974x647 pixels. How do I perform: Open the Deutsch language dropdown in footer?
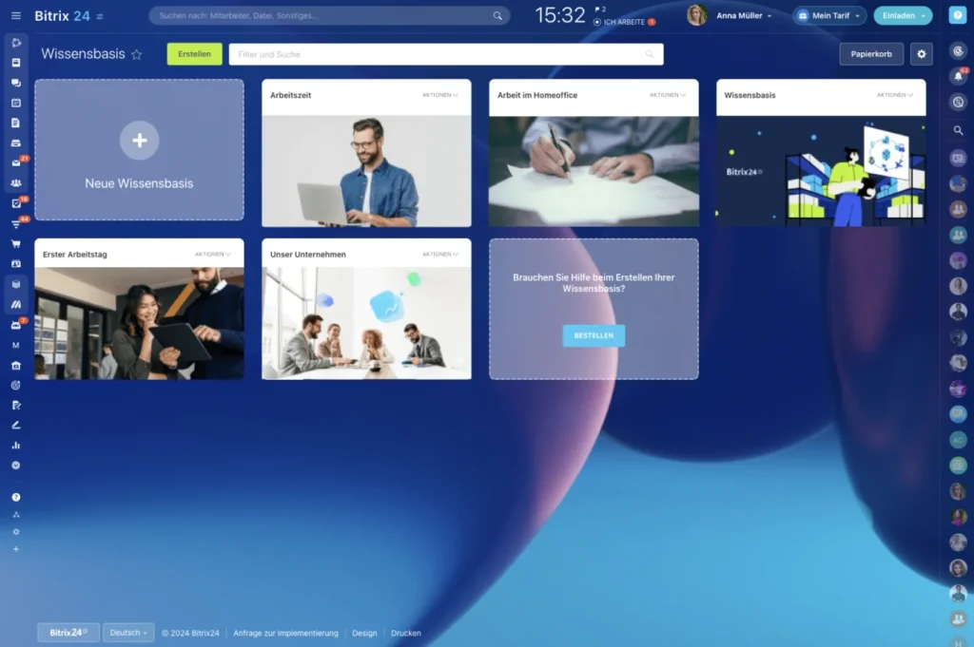(127, 633)
